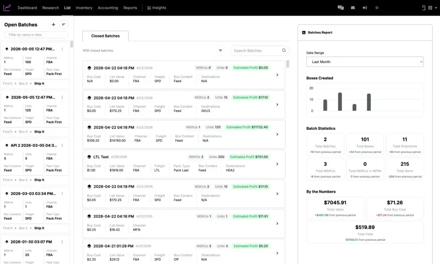Select the Closed Batches tab
440x264 pixels.
pyautogui.click(x=106, y=36)
